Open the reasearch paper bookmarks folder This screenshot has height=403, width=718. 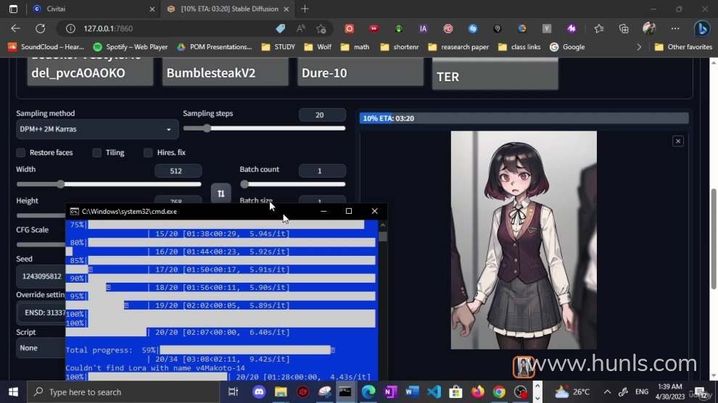pyautogui.click(x=458, y=47)
